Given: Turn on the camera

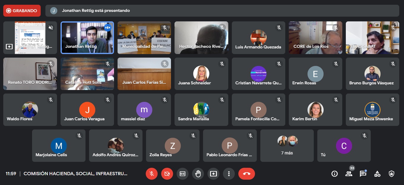Looking at the screenshot, I should pos(167,174).
